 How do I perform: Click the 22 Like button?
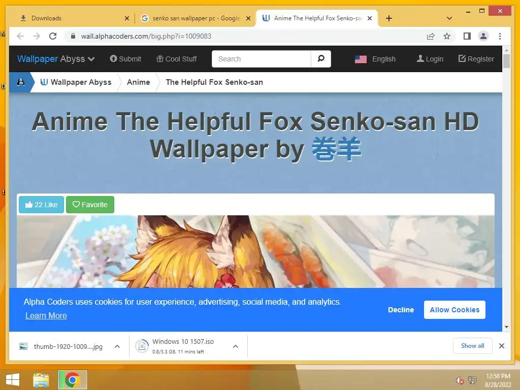(x=41, y=205)
